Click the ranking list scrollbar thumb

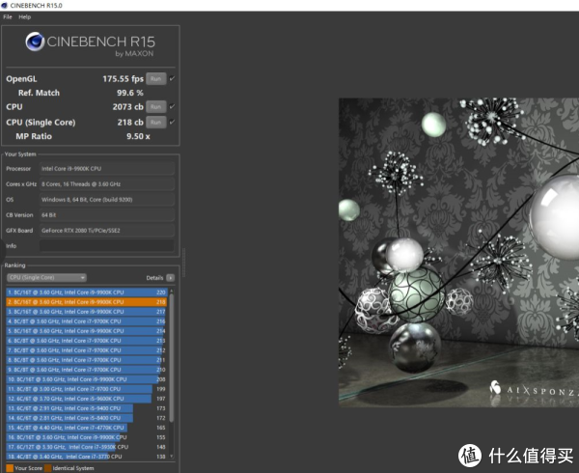tap(172, 357)
